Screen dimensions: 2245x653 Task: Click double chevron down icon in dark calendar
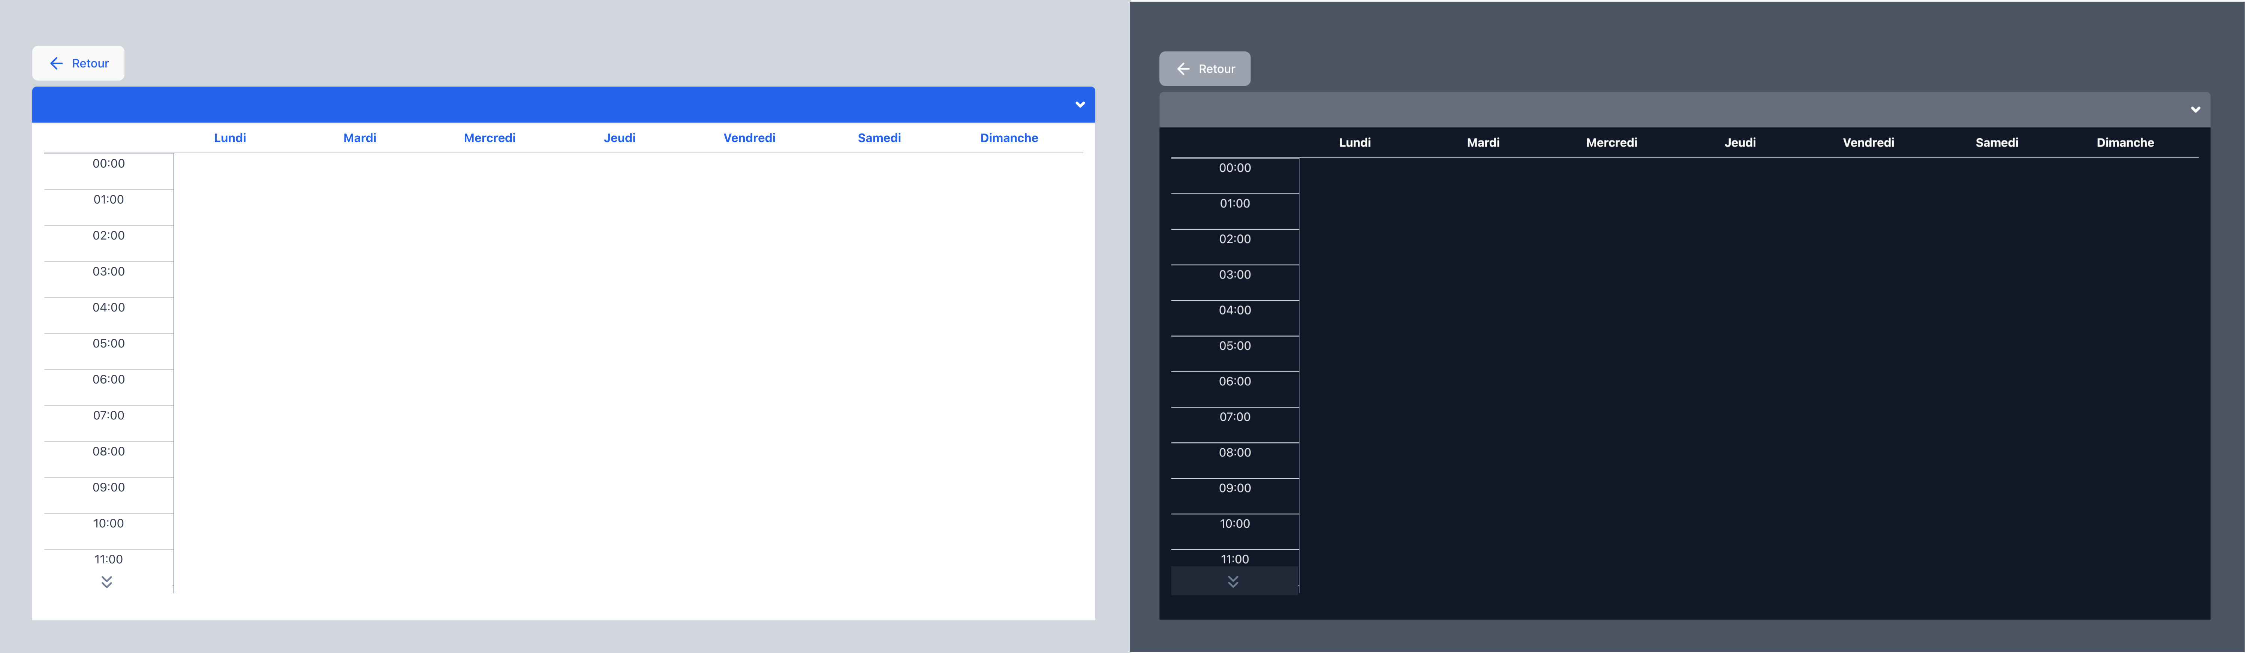[x=1233, y=581]
